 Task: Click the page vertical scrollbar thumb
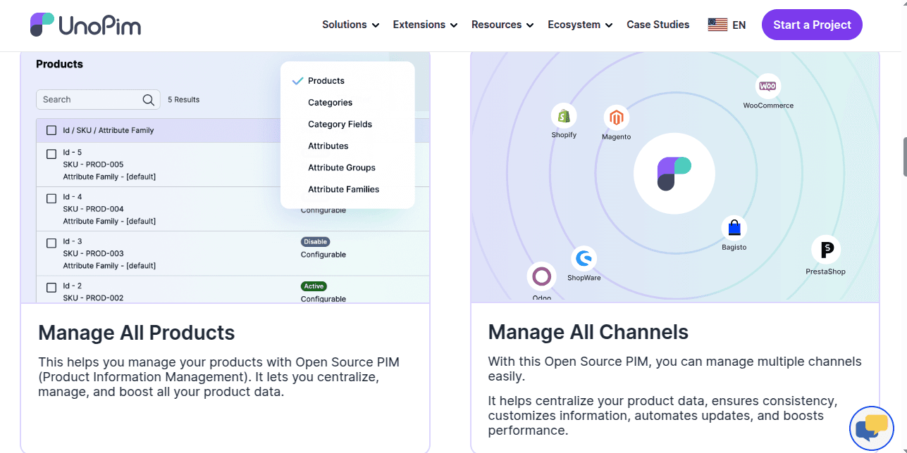click(904, 156)
